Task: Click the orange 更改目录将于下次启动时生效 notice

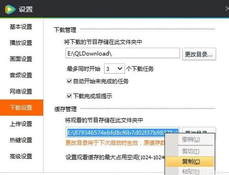Action: tap(115, 143)
